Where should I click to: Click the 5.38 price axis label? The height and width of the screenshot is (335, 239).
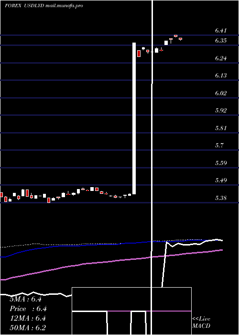[x=221, y=198]
